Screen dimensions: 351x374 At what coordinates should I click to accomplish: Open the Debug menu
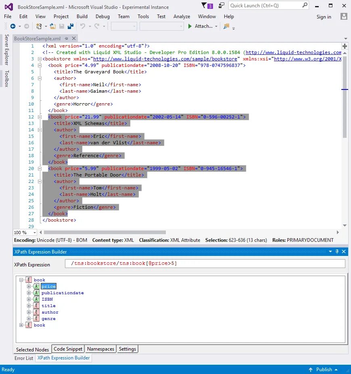[x=102, y=17]
